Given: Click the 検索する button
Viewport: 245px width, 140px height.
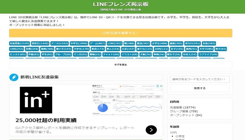Looking at the screenshot, I should [200, 88].
